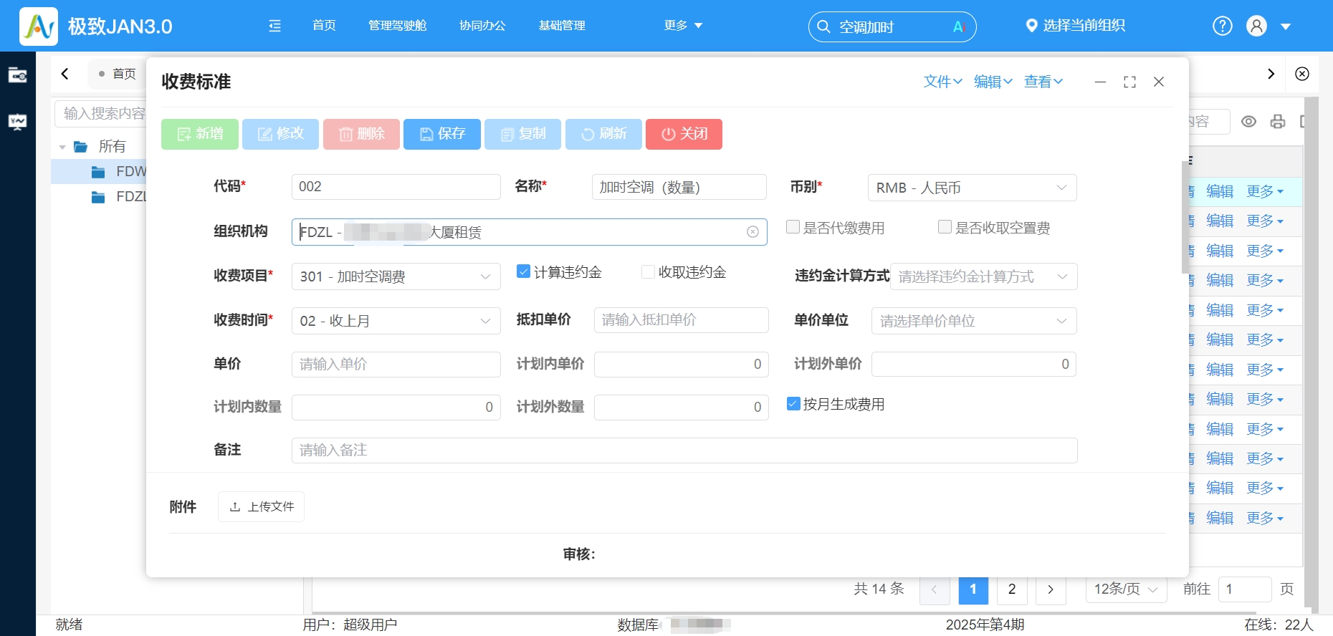Click the 抵扣单价 input field

[x=681, y=320]
